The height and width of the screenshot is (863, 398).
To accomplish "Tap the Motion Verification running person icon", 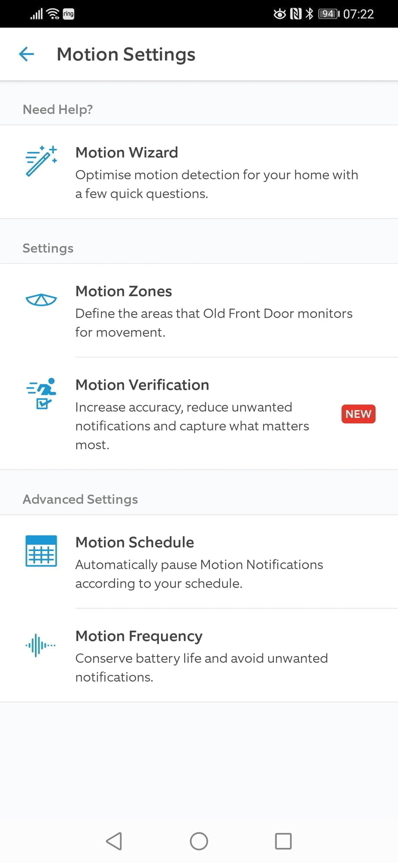I will 41,393.
